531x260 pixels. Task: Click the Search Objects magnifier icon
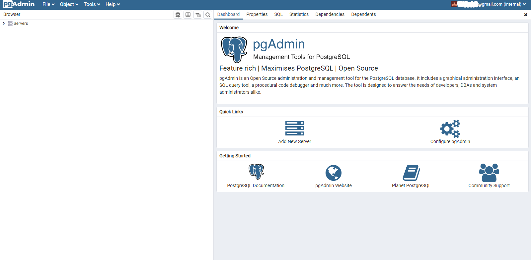click(208, 15)
